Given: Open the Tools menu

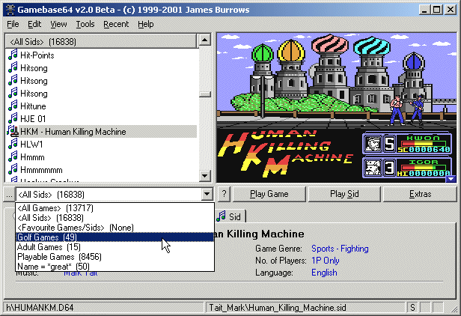Looking at the screenshot, I should [x=85, y=24].
